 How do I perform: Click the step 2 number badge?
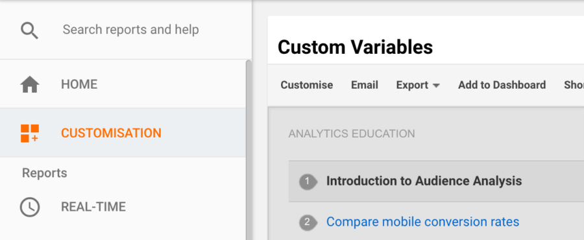pyautogui.click(x=308, y=222)
